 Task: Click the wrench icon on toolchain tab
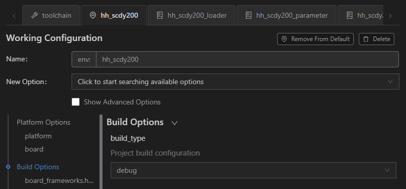pyautogui.click(x=35, y=16)
